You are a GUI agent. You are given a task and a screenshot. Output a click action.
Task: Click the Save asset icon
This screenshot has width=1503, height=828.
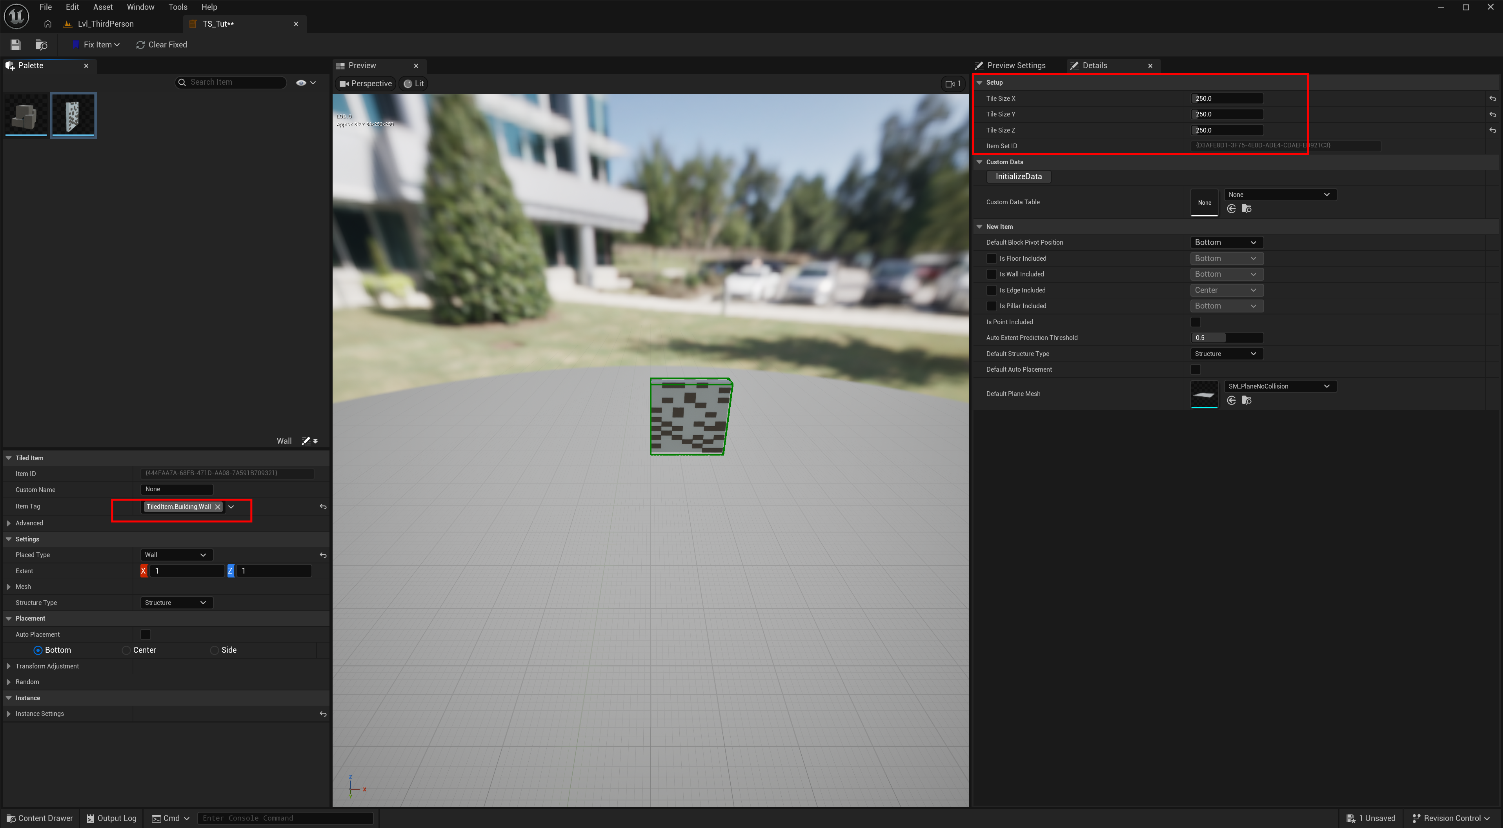(x=16, y=44)
